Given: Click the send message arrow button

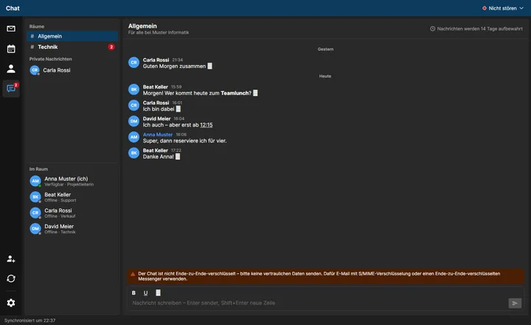Looking at the screenshot, I should [x=515, y=303].
